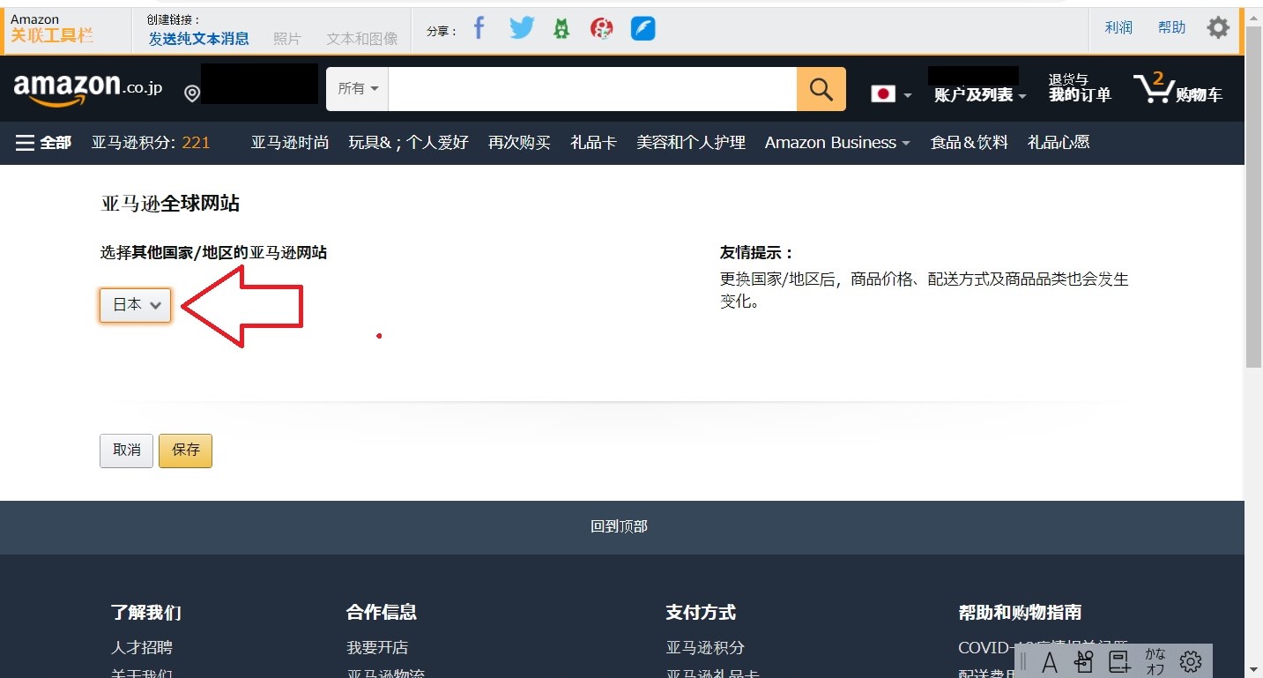Expand the 所有 search category dropdown
The width and height of the screenshot is (1263, 678).
358,89
